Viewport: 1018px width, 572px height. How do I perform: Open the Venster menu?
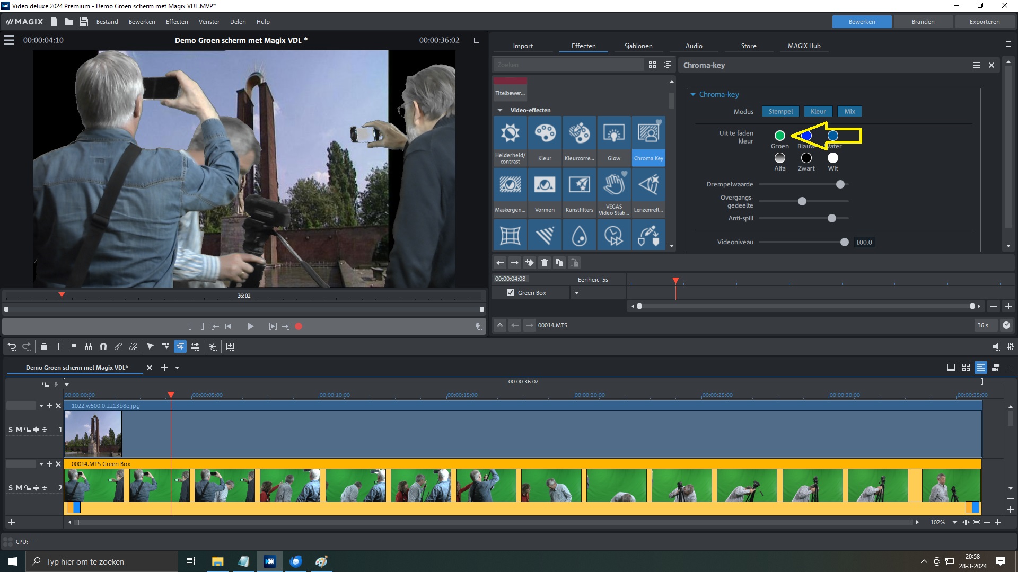(209, 22)
